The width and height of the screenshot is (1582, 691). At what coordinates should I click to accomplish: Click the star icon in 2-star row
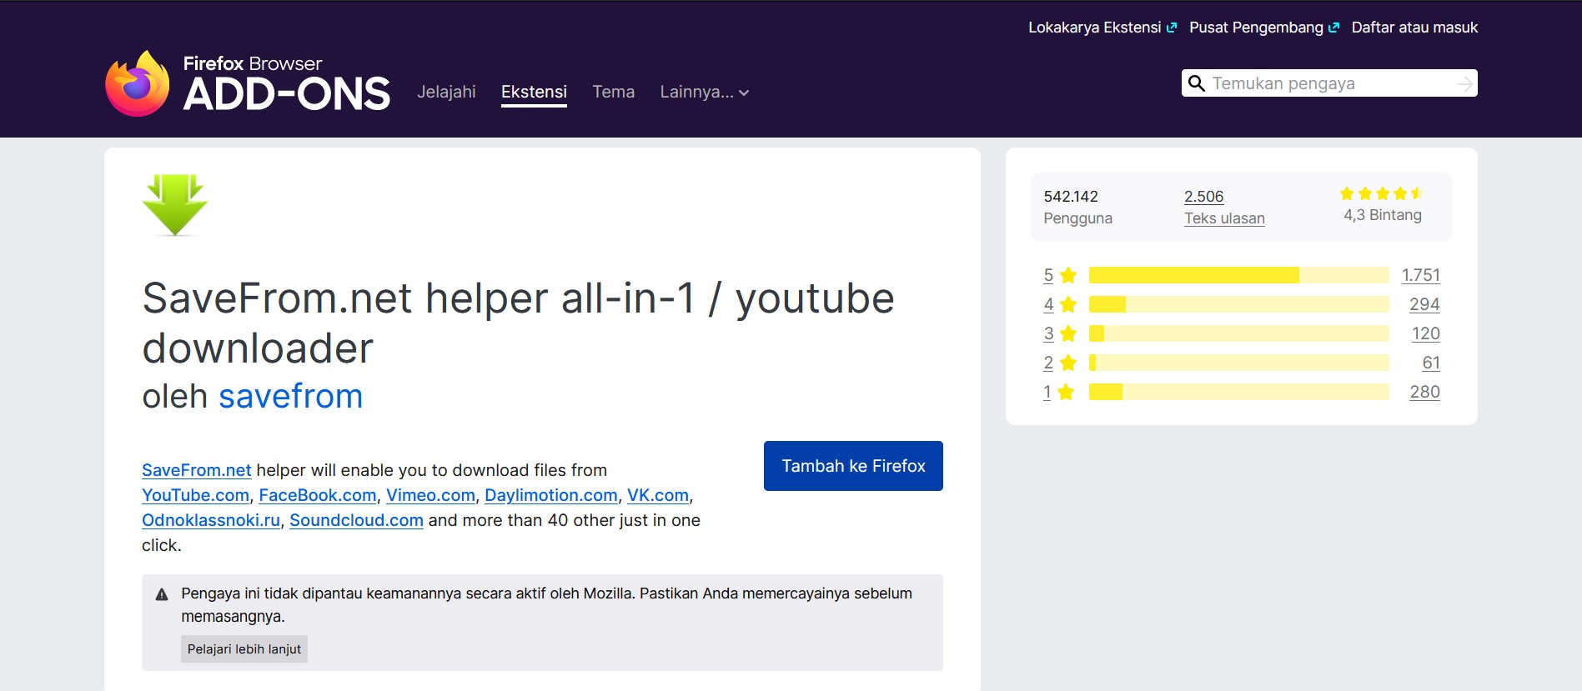[1068, 363]
